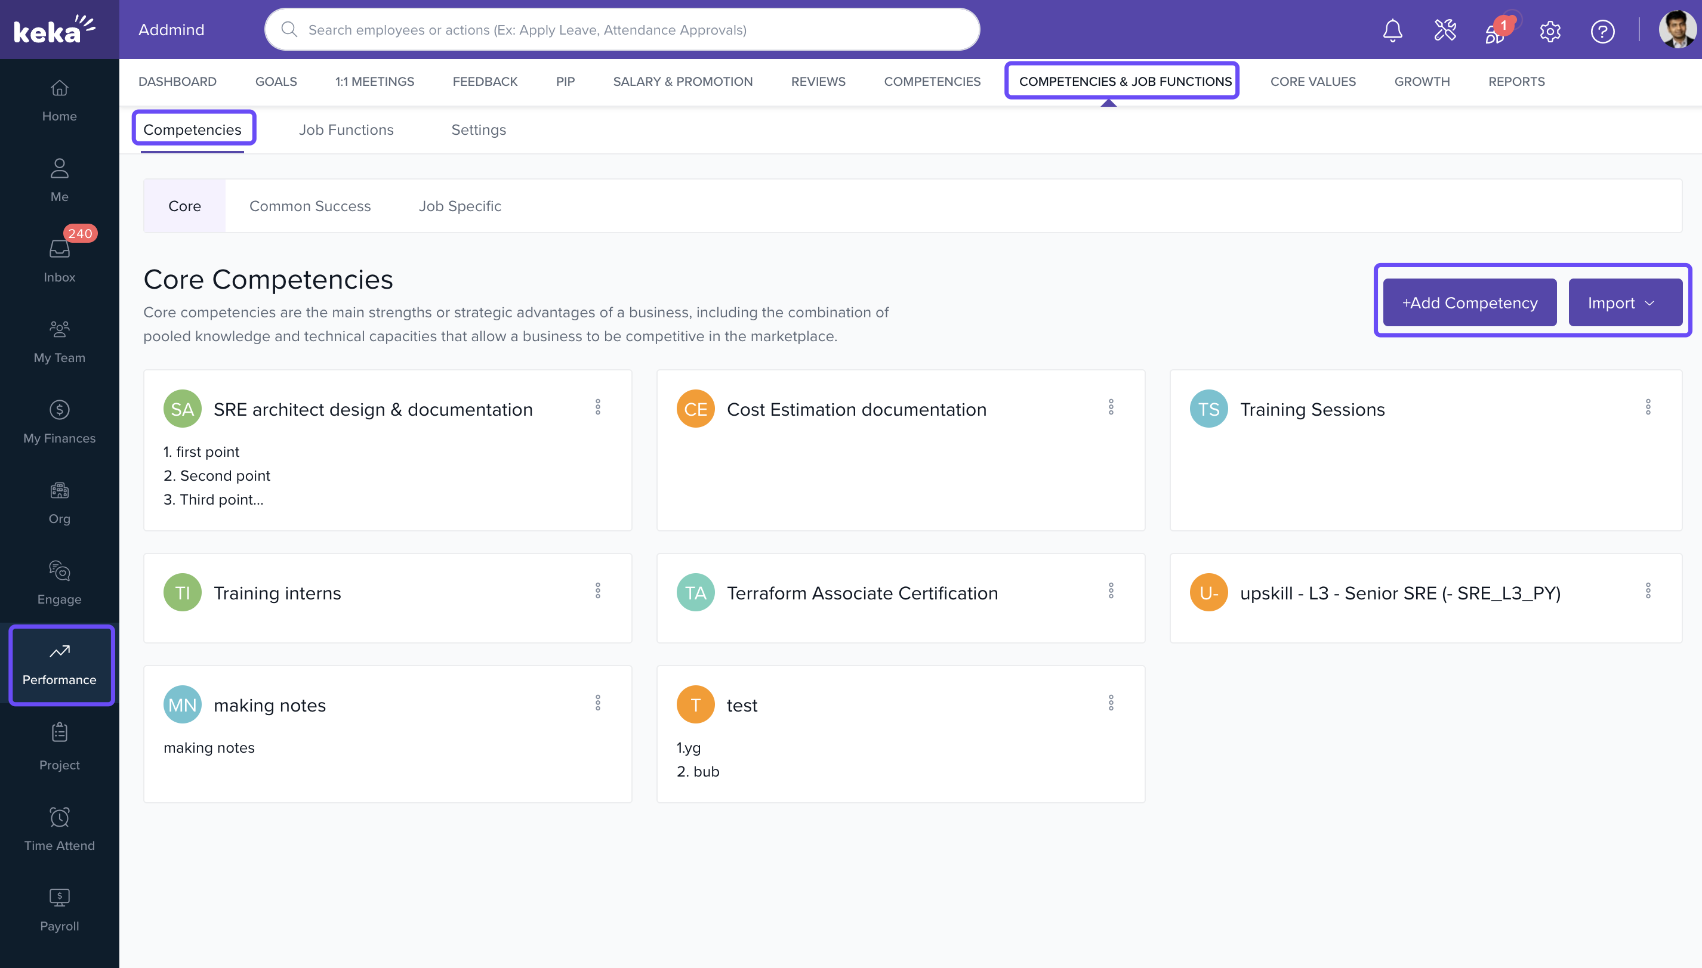Open three-dot menu on Terraform Associate Certification
The image size is (1702, 968).
pos(1110,590)
